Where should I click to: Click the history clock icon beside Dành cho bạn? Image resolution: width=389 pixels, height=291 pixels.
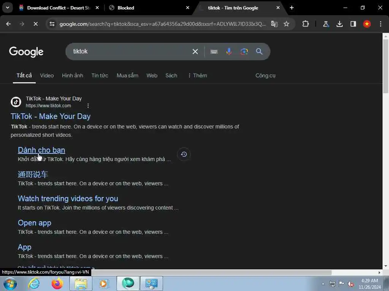coord(184,154)
